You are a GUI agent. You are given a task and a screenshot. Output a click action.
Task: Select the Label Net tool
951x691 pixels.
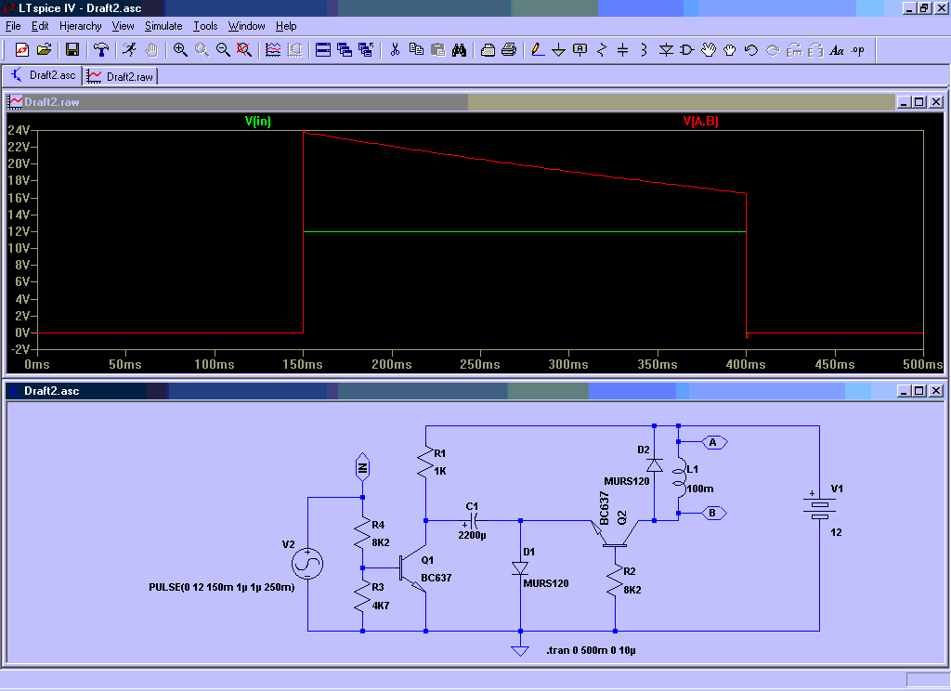pos(580,50)
